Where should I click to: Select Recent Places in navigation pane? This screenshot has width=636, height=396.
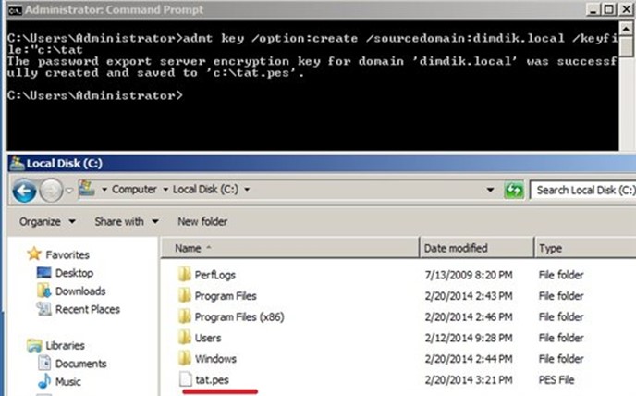tap(88, 309)
